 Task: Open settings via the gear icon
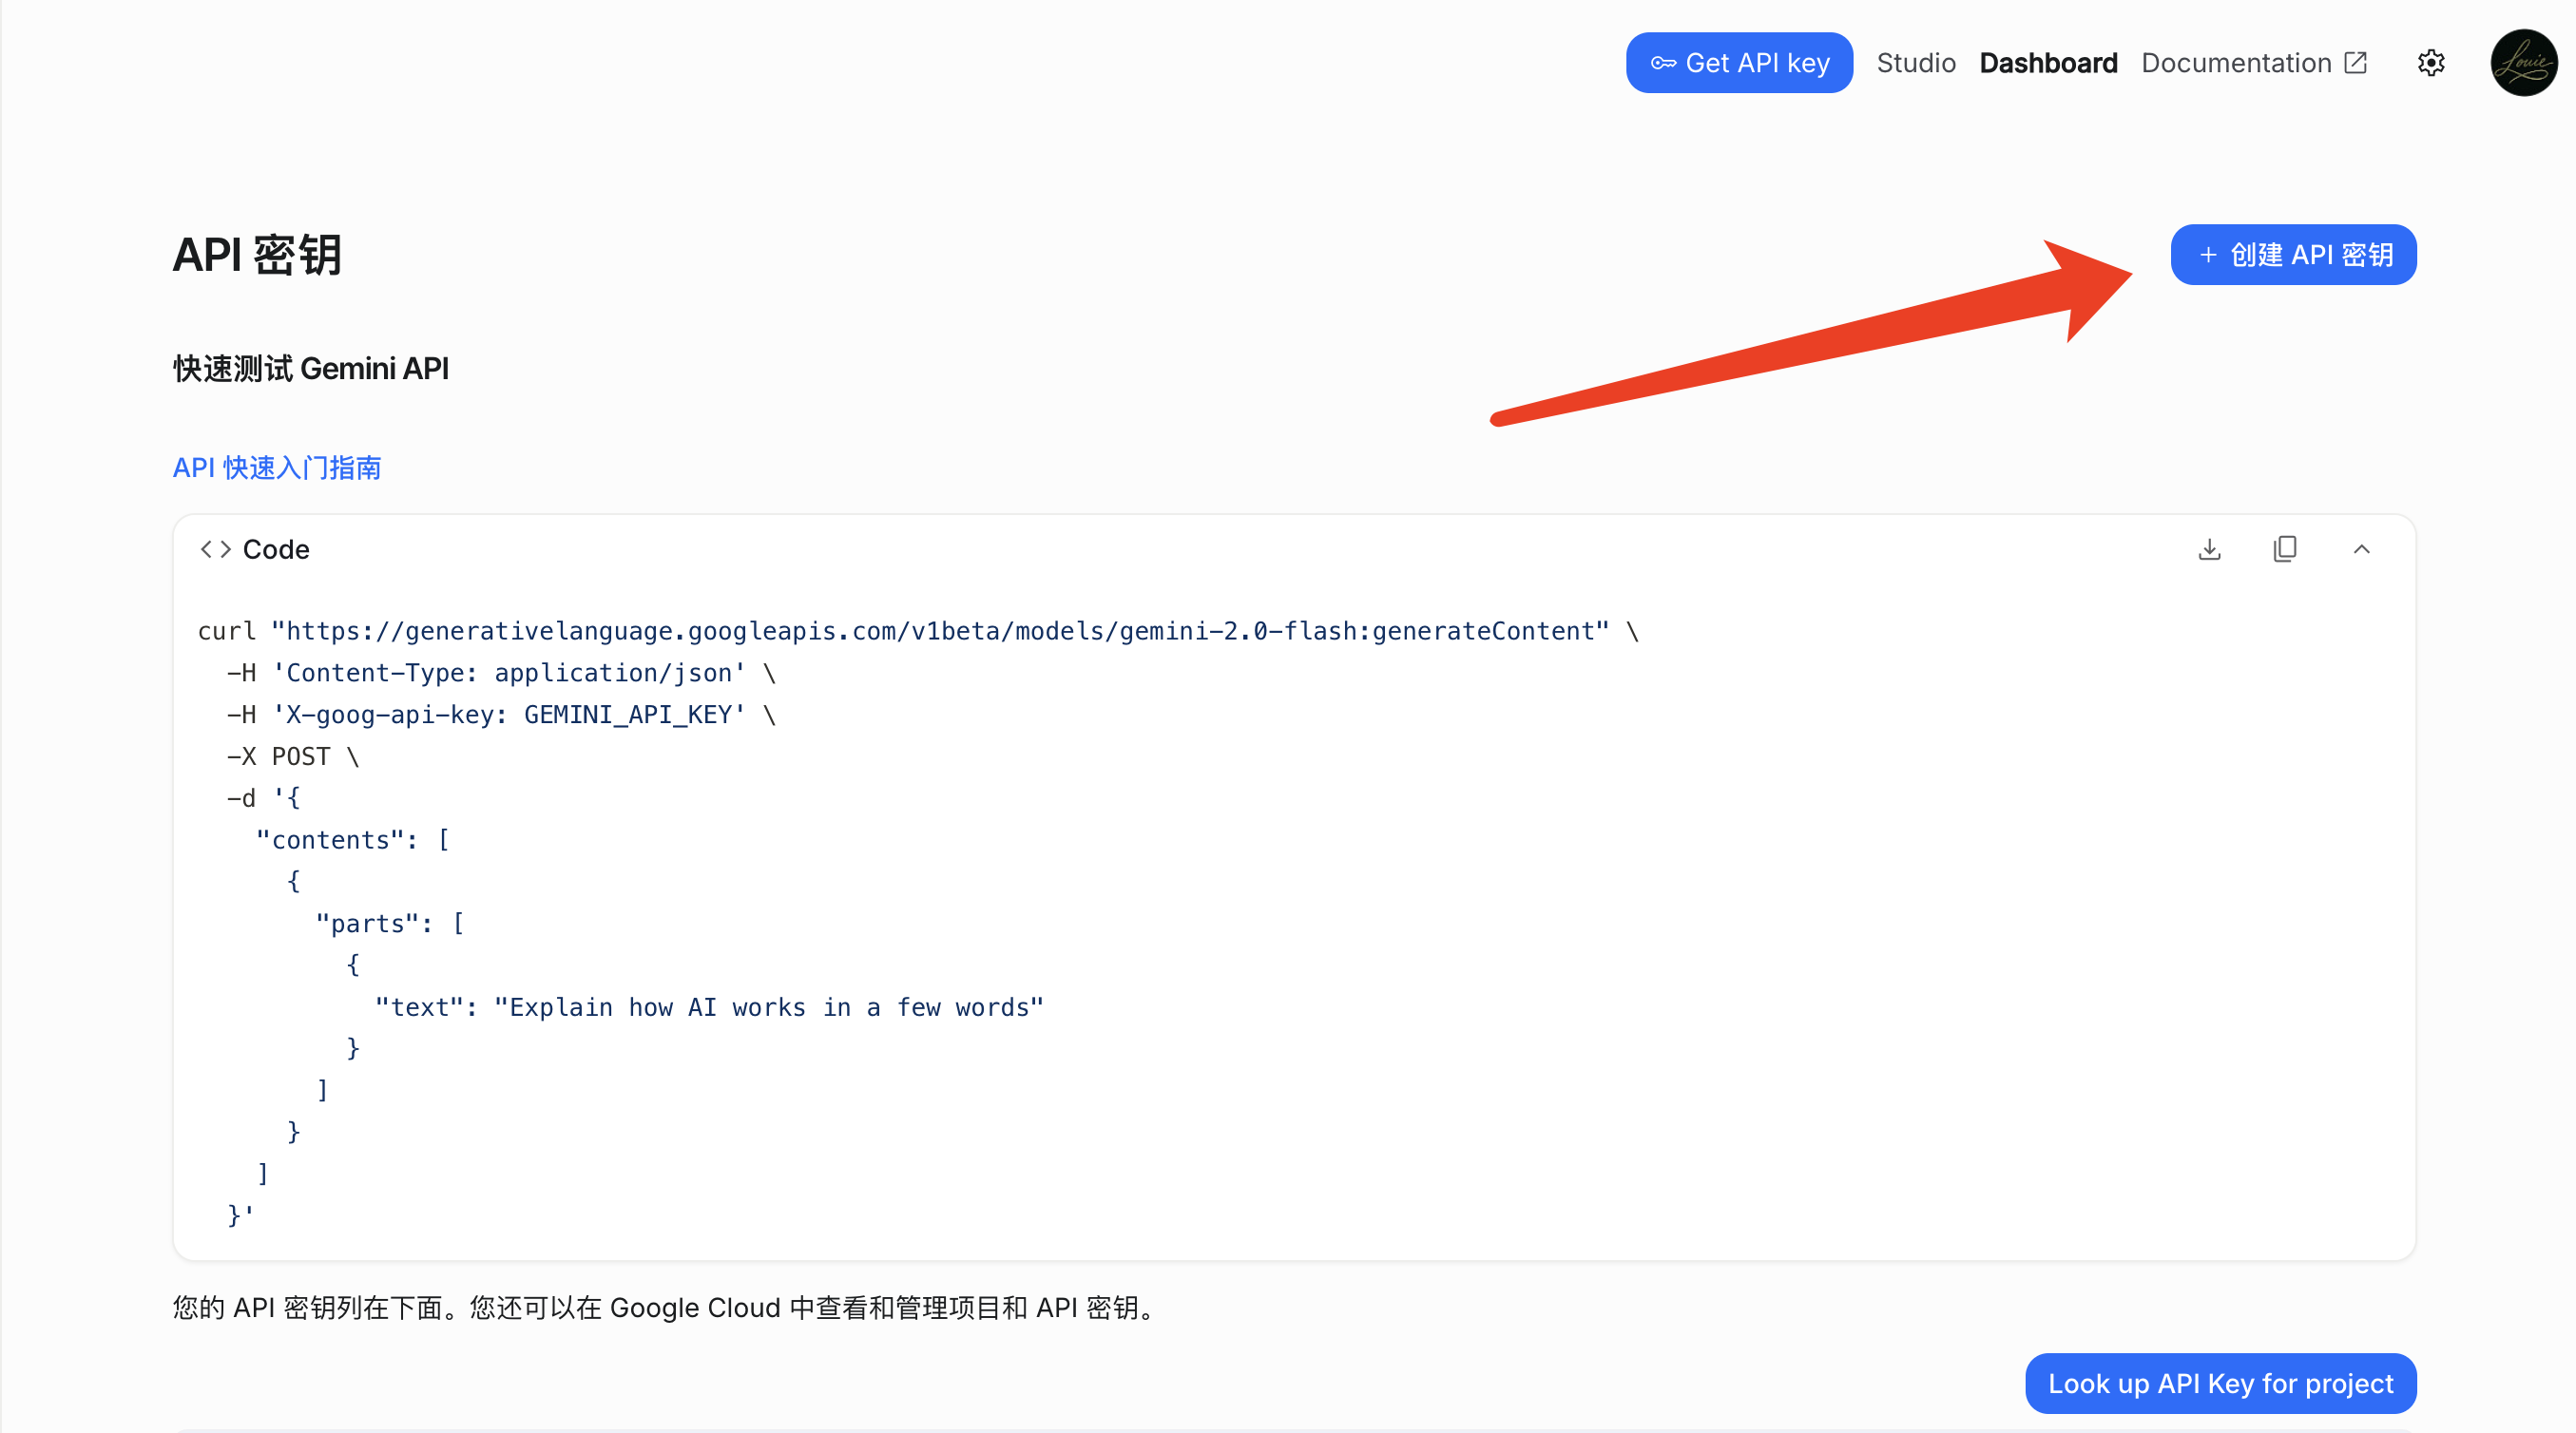coord(2431,63)
